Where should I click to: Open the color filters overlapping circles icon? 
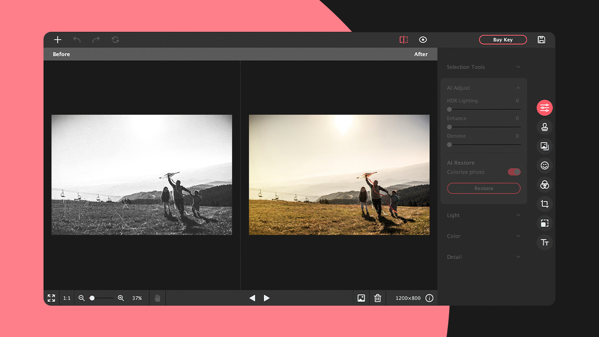coord(545,185)
